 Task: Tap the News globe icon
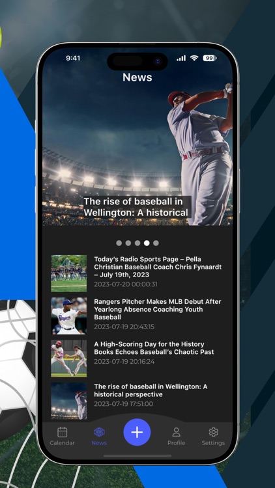99,432
